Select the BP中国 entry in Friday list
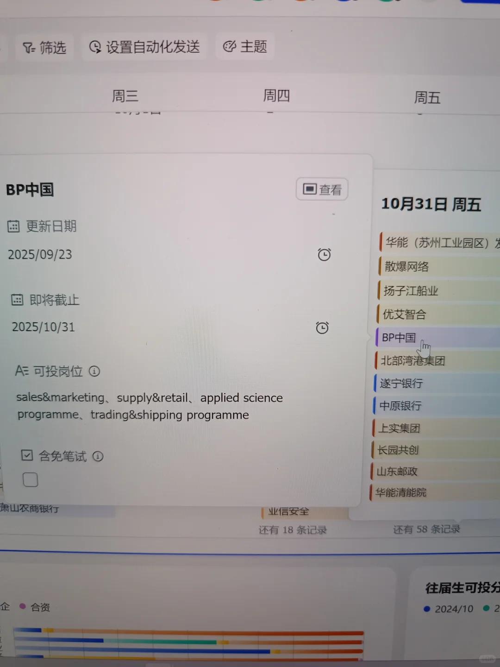The width and height of the screenshot is (500, 667). pyautogui.click(x=437, y=338)
